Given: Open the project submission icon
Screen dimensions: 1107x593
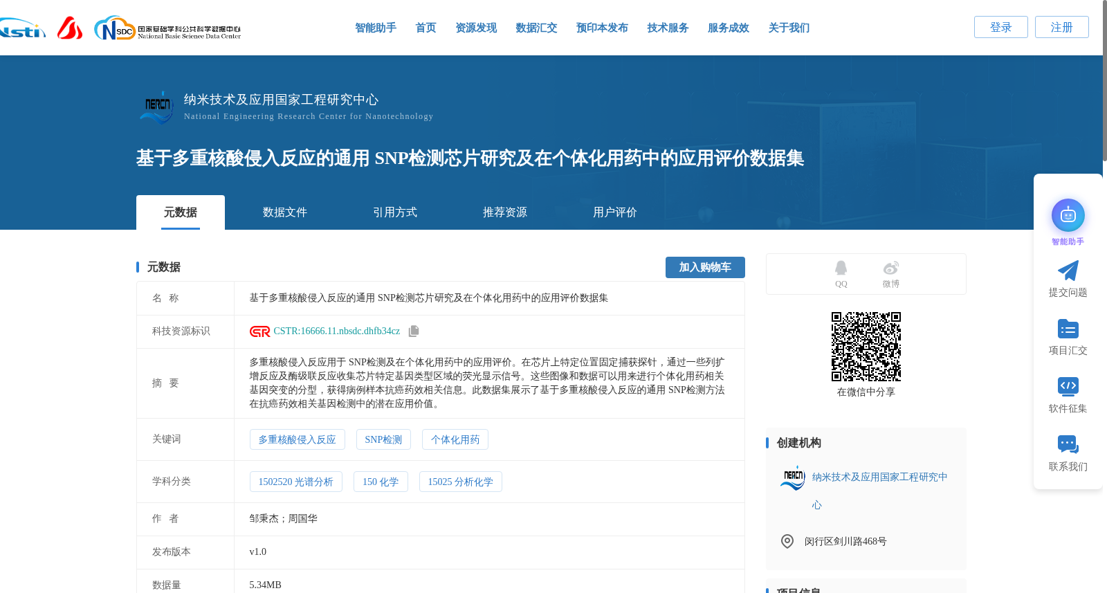Looking at the screenshot, I should [x=1068, y=329].
